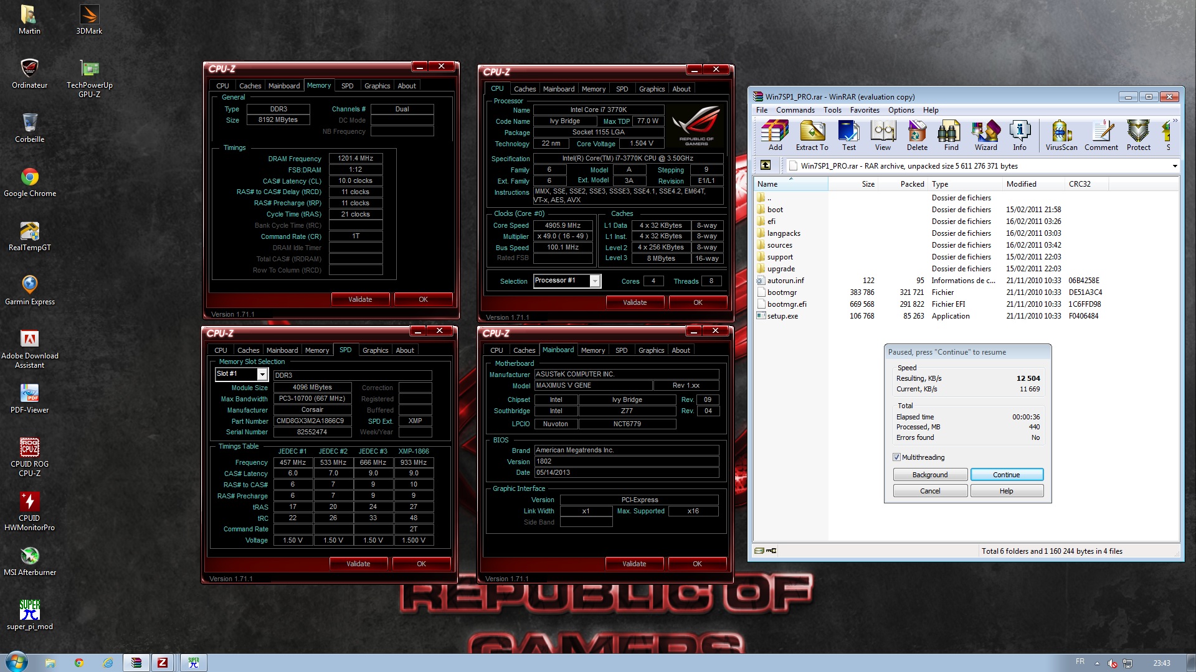Click the Protect shield icon
This screenshot has width=1196, height=672.
[x=1138, y=136]
